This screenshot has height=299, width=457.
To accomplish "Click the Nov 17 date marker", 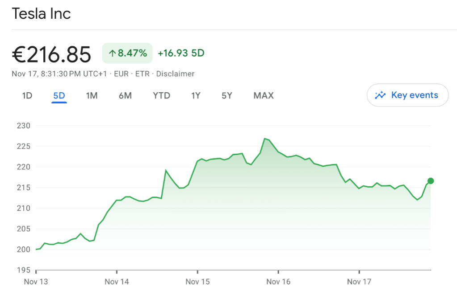I will pos(359,282).
